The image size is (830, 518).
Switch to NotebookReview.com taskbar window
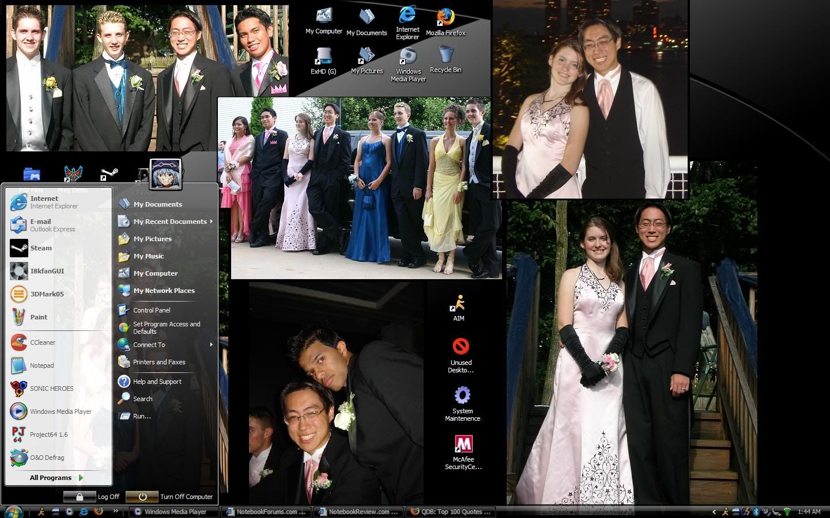pos(359,512)
